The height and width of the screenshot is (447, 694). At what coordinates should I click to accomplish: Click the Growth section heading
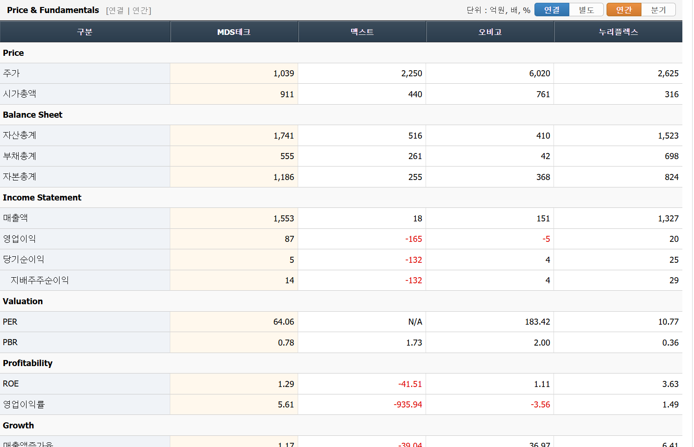(x=18, y=426)
